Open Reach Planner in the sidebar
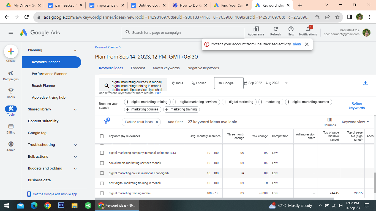376x211 pixels. coord(44,86)
